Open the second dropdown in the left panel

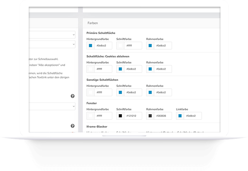[53, 44]
